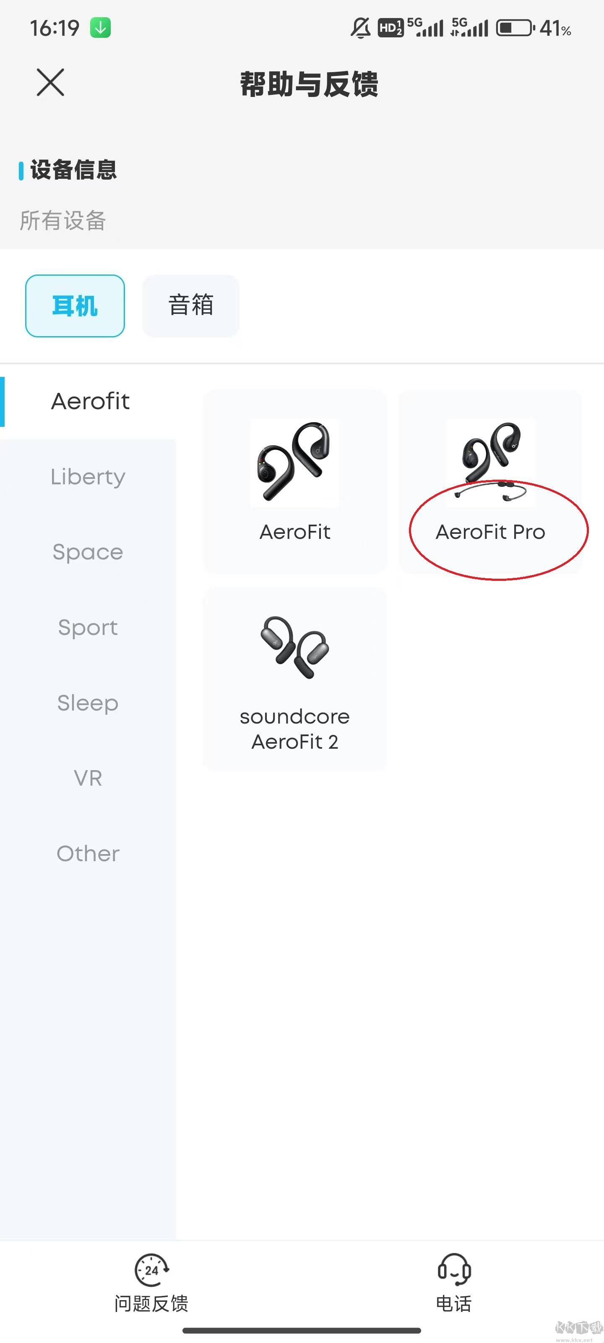604x1343 pixels.
Task: Tap the battery status icon
Action: [x=515, y=28]
